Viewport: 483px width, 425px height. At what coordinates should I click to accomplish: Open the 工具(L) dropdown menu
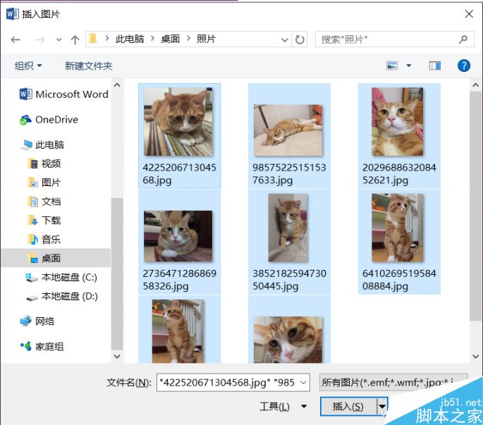pos(283,407)
